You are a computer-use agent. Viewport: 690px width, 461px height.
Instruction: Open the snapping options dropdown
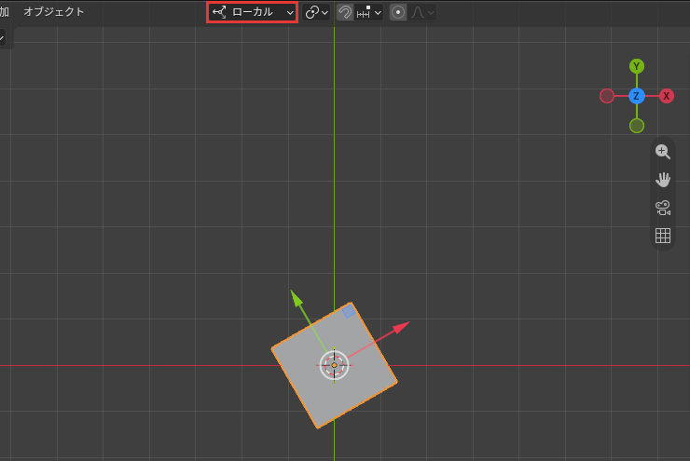pyautogui.click(x=368, y=12)
